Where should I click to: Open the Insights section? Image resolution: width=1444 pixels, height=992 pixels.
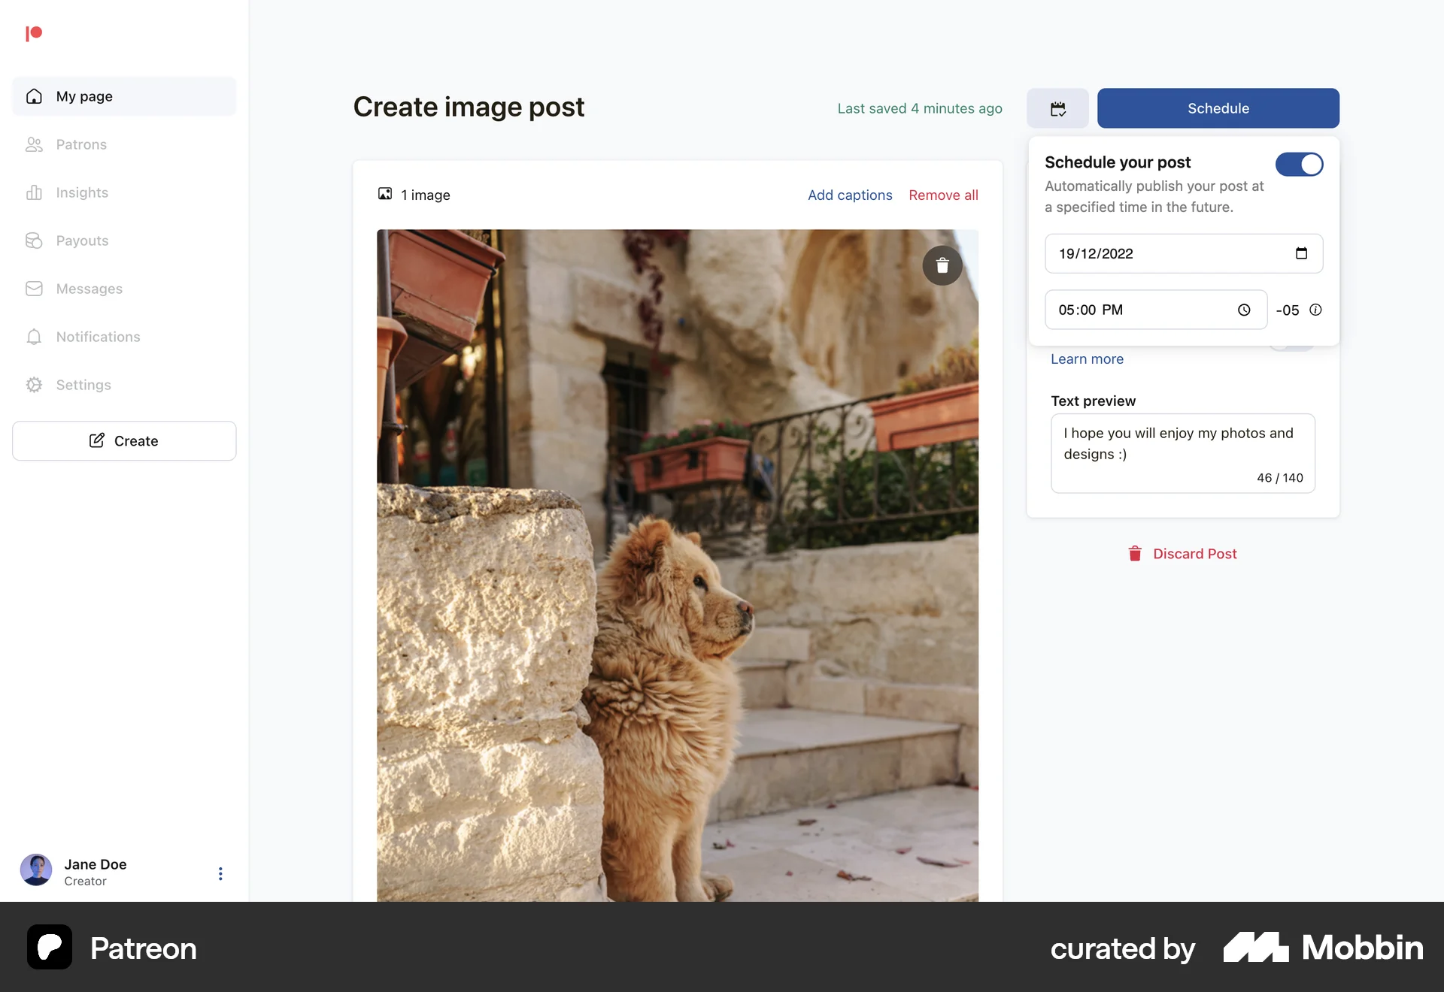81,192
